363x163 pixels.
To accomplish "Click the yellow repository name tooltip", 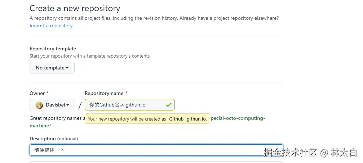I will pyautogui.click(x=147, y=119).
